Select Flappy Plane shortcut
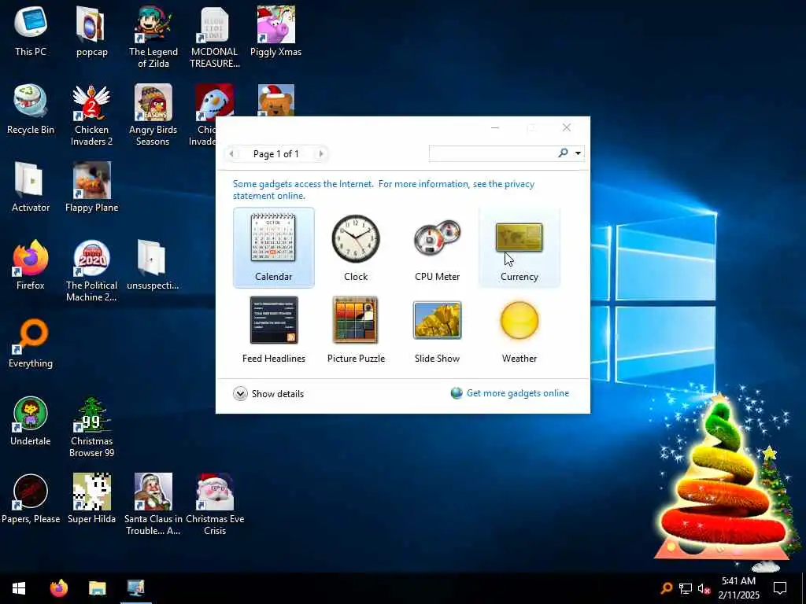The width and height of the screenshot is (806, 604). 91,187
